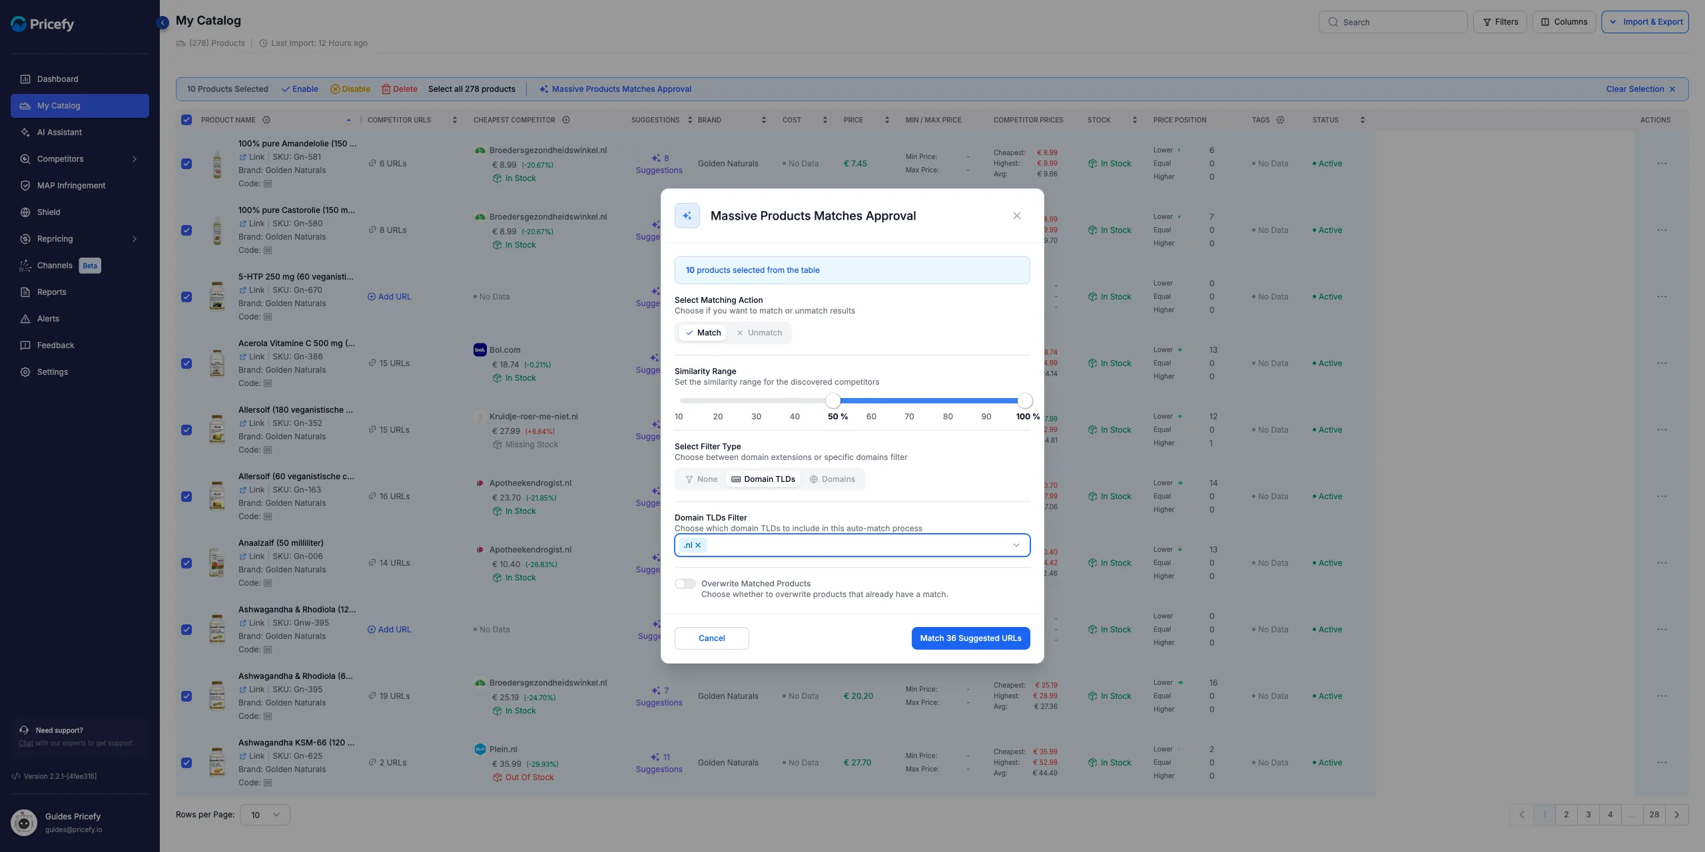Sort by the Stock column arrows

point(1135,120)
